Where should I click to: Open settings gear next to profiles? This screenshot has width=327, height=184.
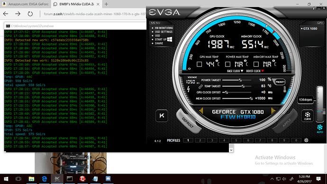point(306,140)
